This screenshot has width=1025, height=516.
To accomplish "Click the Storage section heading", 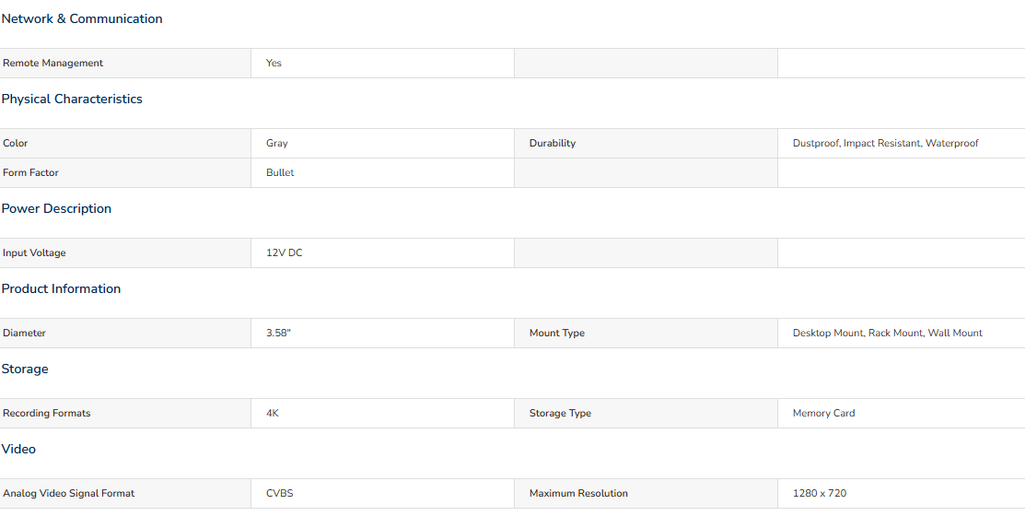I will tap(25, 369).
